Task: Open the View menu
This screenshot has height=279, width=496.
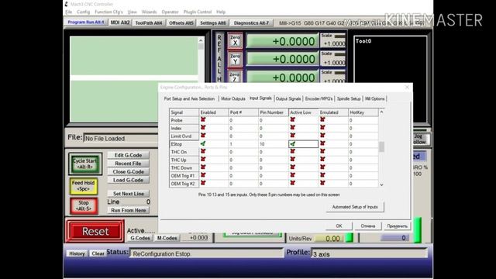Action: [133, 12]
